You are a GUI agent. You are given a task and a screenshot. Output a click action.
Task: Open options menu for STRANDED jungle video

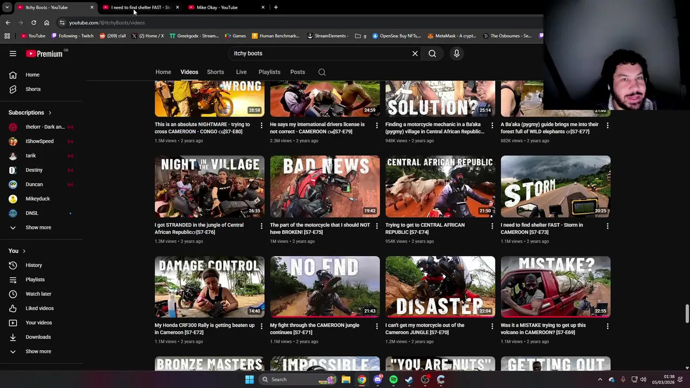pyautogui.click(x=261, y=226)
